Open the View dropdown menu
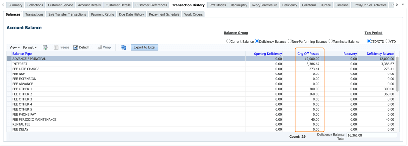Screen dimensions: 408x146 (x=15, y=47)
